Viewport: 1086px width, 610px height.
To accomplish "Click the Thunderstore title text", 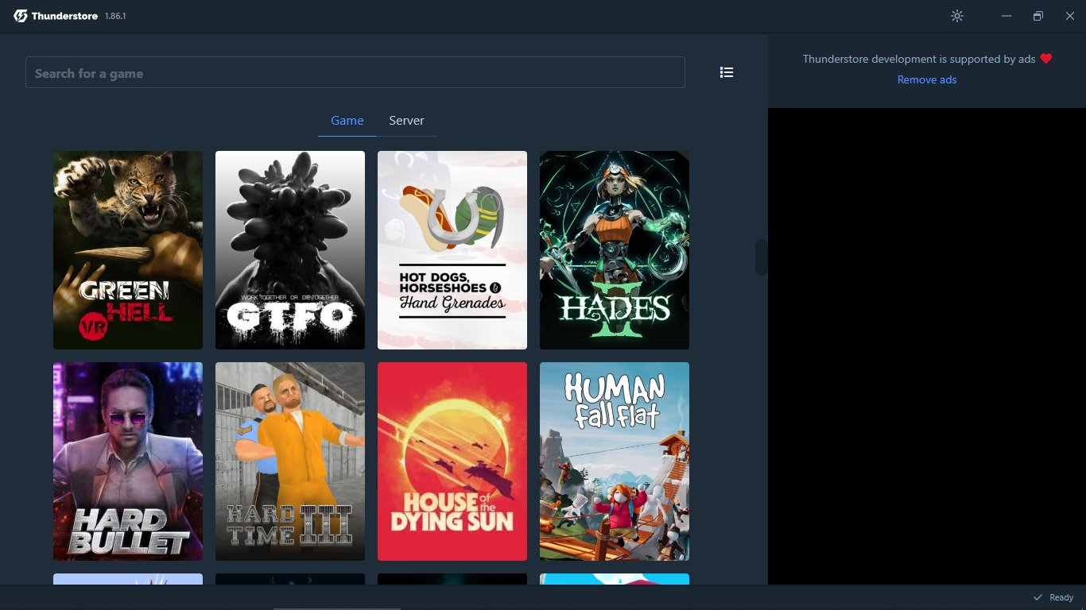I will 65,16.
